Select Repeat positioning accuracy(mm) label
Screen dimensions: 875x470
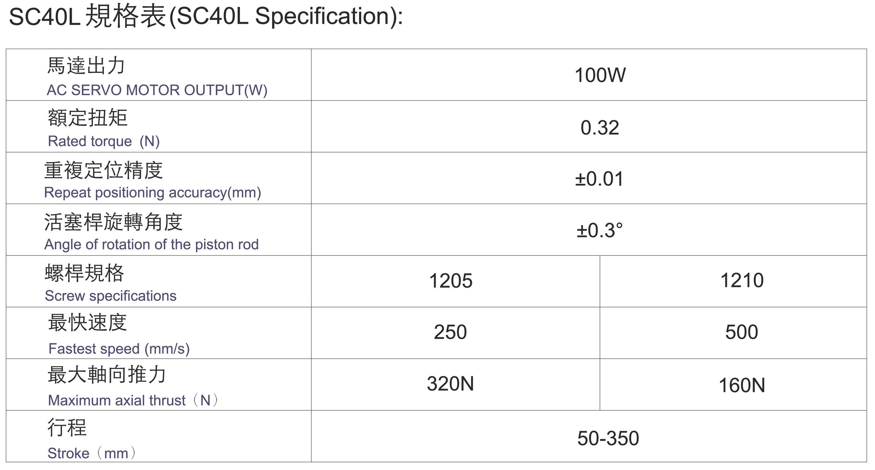tap(152, 193)
